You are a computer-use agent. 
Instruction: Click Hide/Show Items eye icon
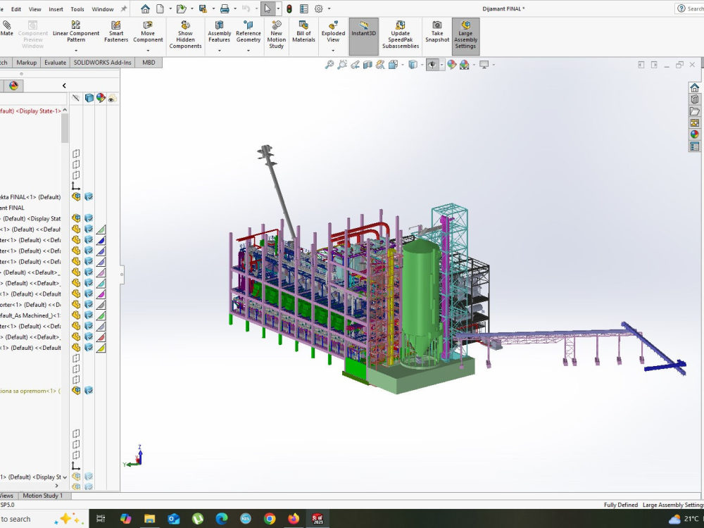click(432, 65)
